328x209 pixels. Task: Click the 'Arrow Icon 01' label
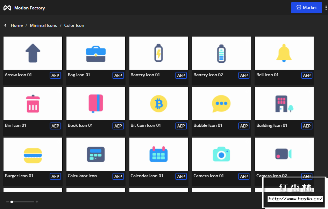(18, 75)
